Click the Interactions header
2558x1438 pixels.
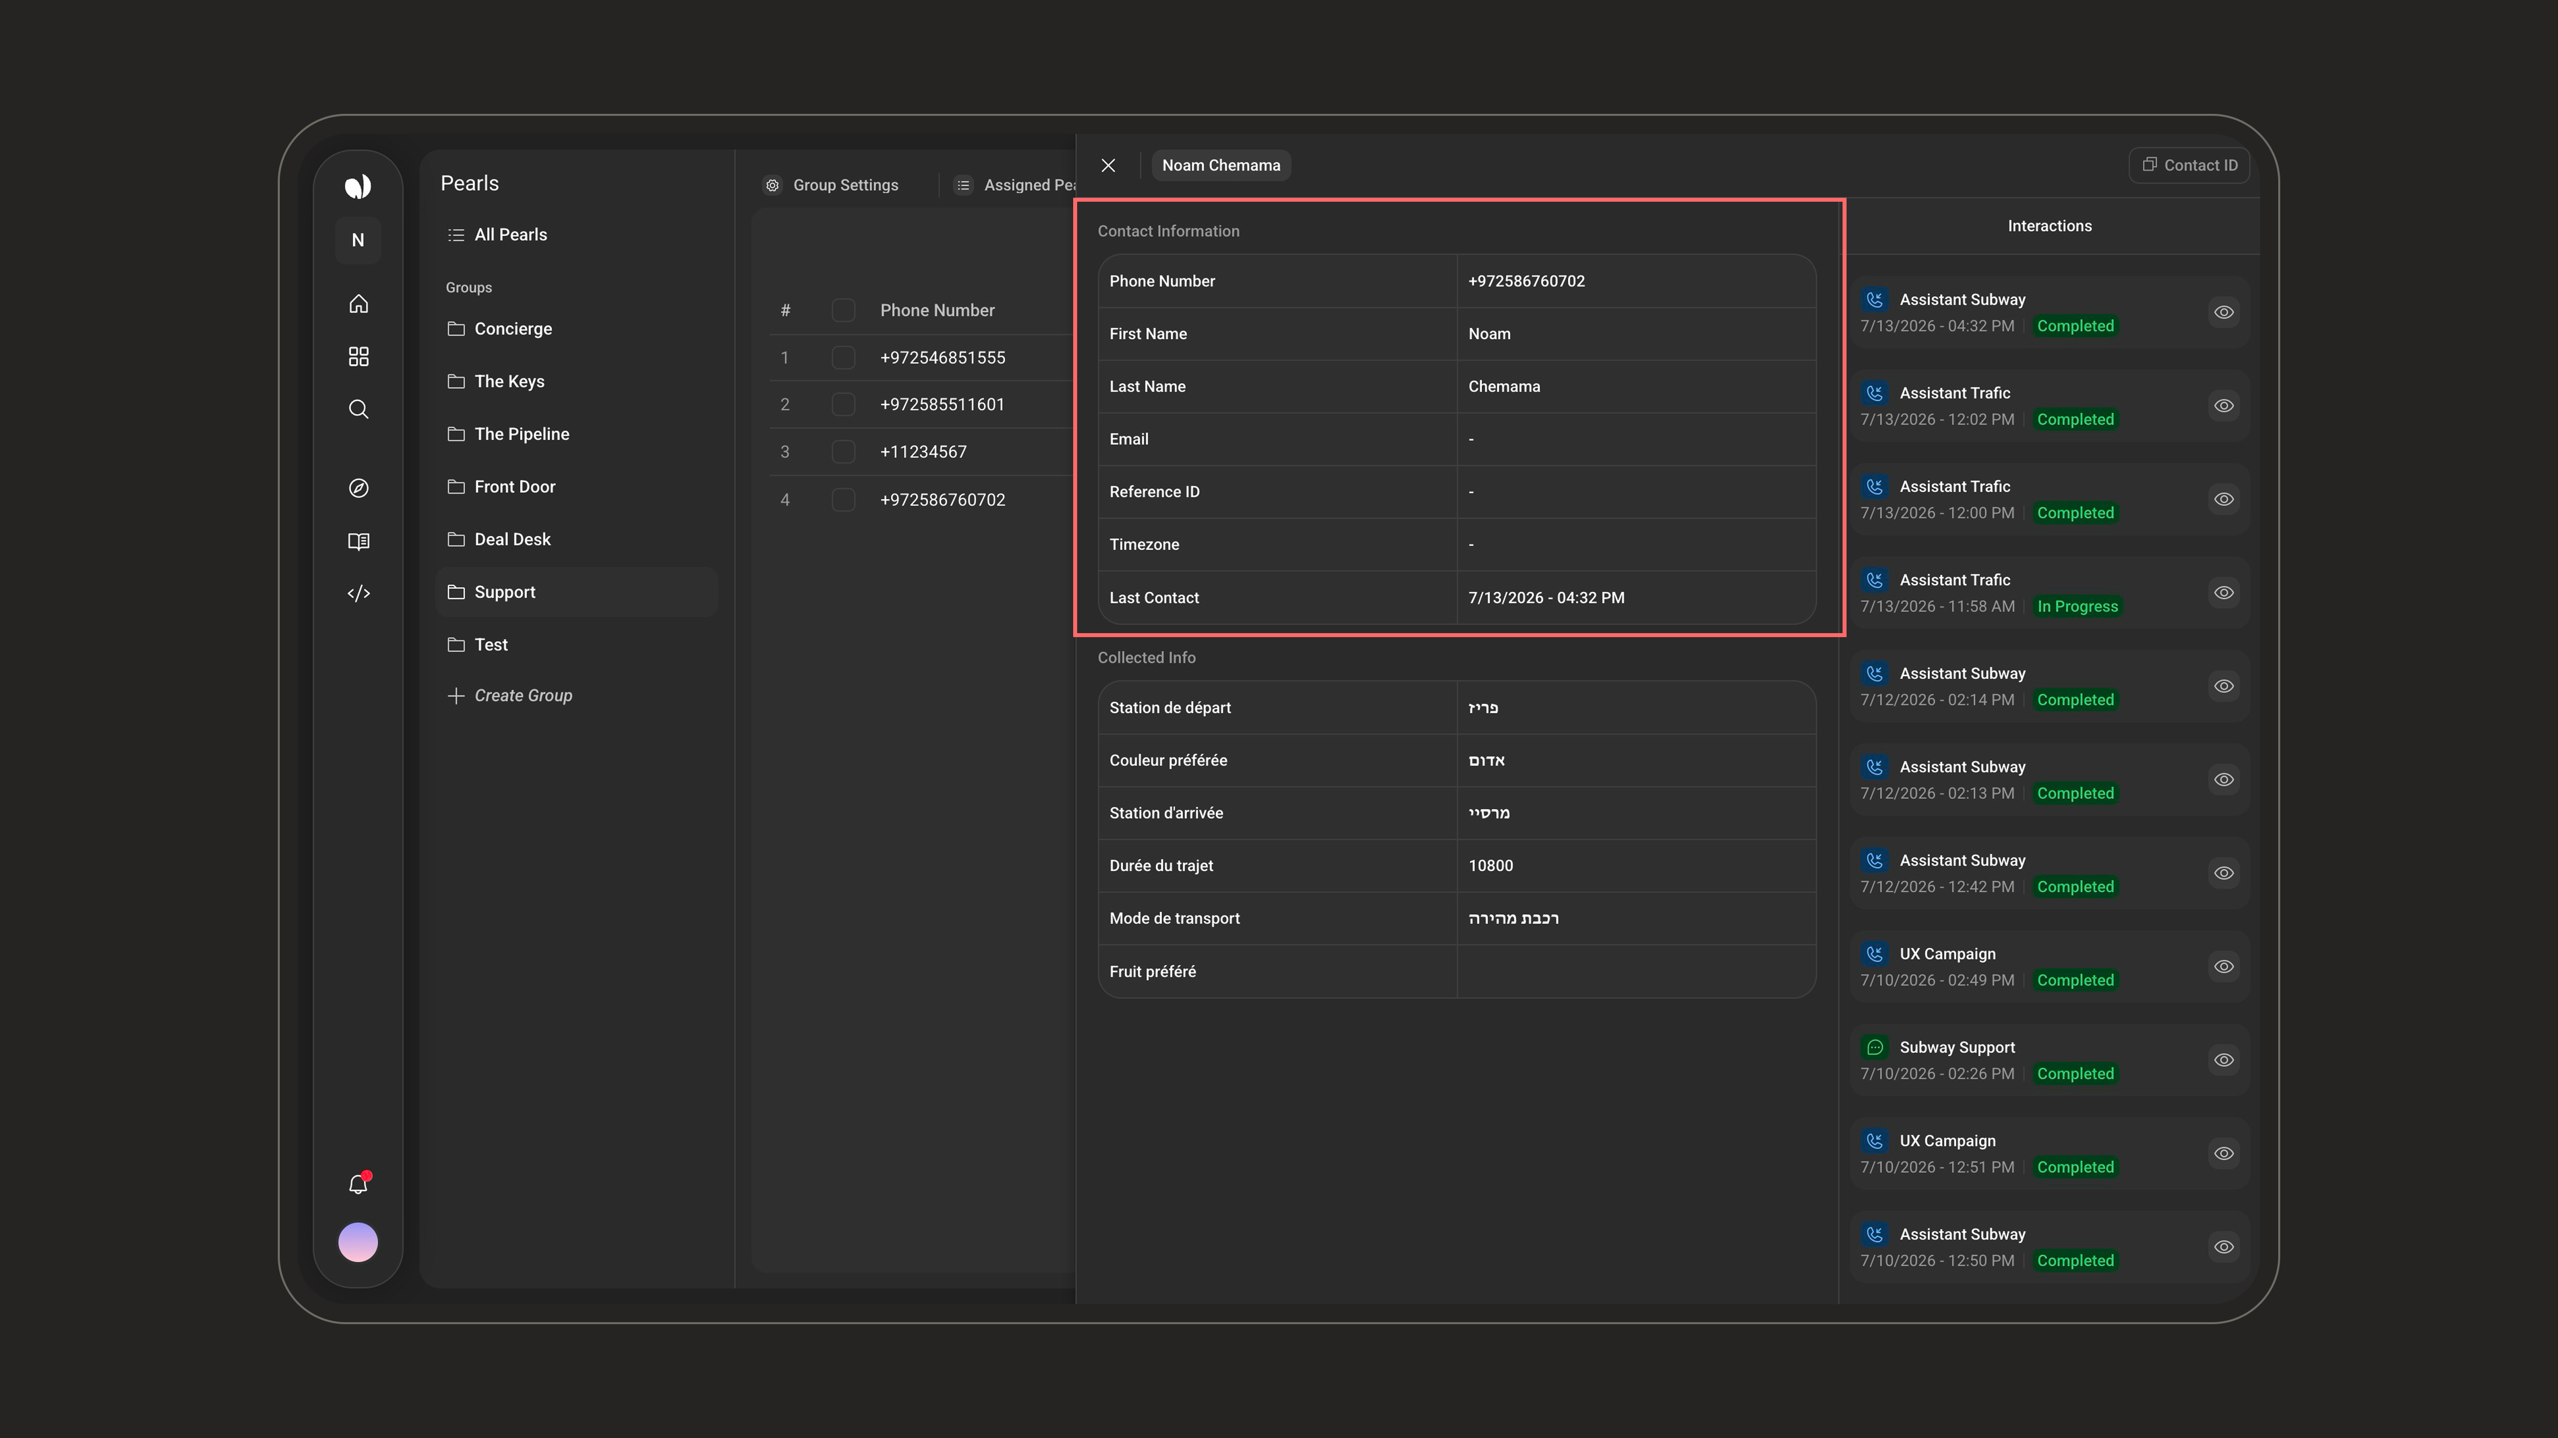[2049, 226]
